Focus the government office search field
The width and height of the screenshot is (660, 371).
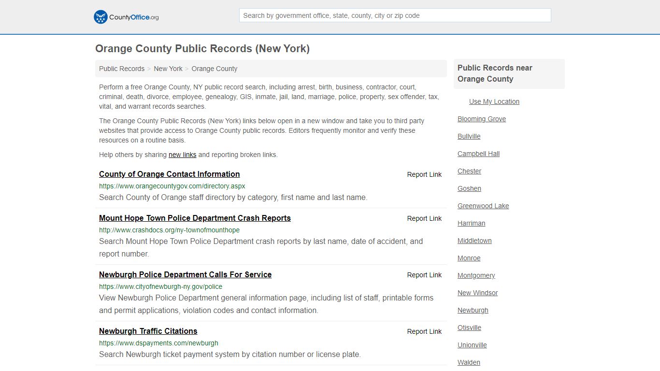(395, 15)
